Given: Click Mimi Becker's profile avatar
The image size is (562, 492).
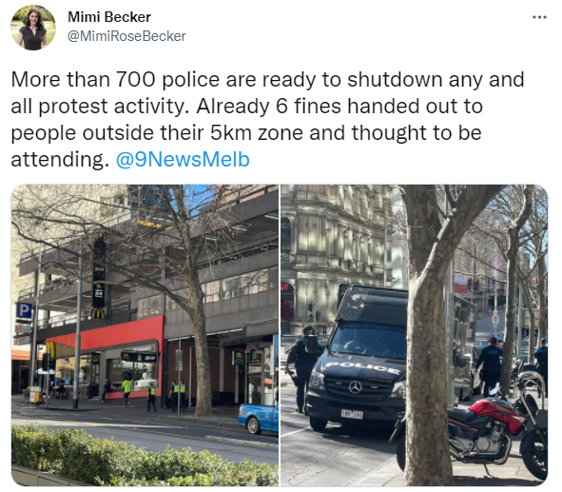Looking at the screenshot, I should [x=33, y=28].
